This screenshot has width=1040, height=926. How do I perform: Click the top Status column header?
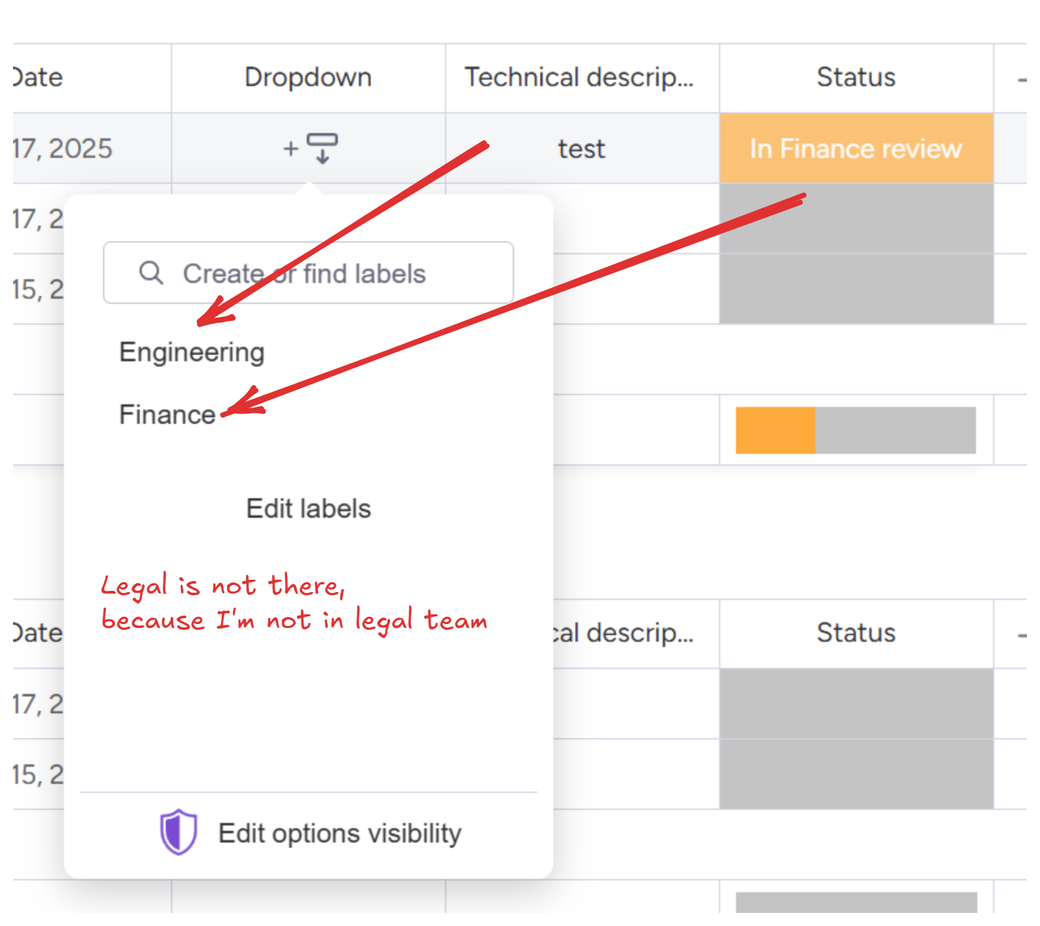click(855, 78)
